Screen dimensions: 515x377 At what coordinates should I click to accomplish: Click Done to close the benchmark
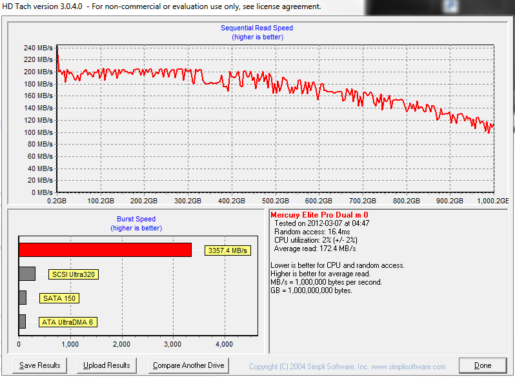click(x=483, y=365)
